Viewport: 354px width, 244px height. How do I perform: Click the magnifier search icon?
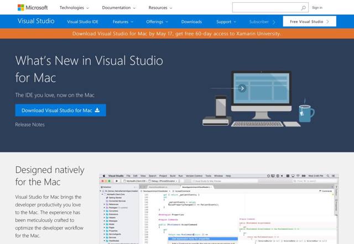[303, 8]
